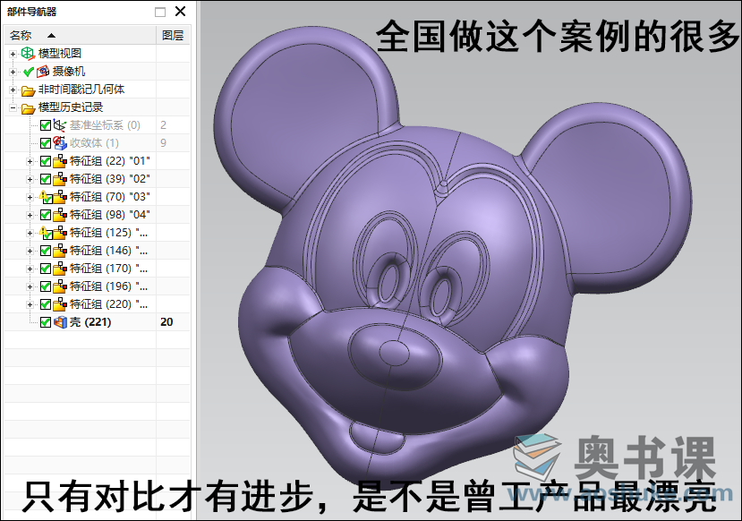Image resolution: width=742 pixels, height=521 pixels.
Task: Expand 特征组 (98) "04"
Action: [30, 216]
